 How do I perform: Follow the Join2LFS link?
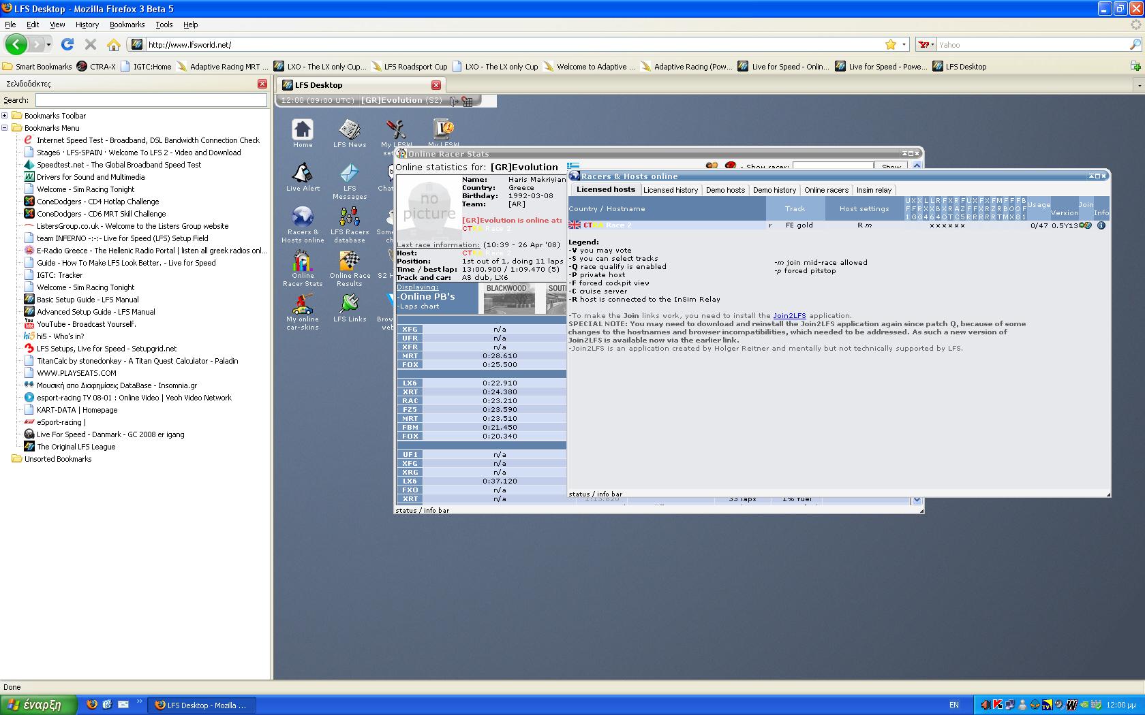[789, 316]
